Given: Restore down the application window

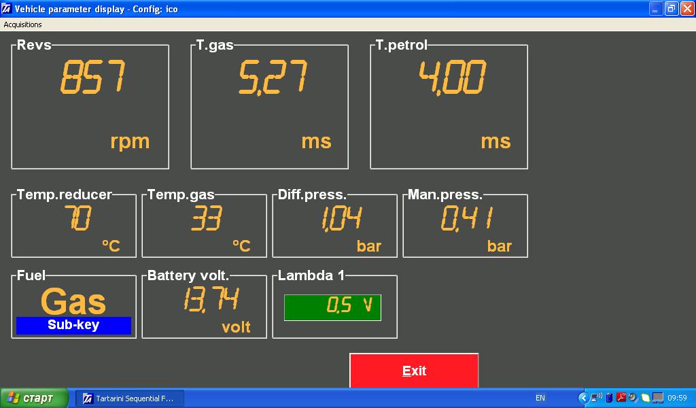Looking at the screenshot, I should pos(671,9).
